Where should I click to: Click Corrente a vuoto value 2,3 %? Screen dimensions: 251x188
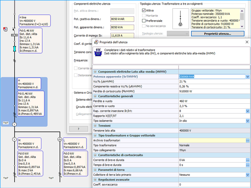[214, 106]
